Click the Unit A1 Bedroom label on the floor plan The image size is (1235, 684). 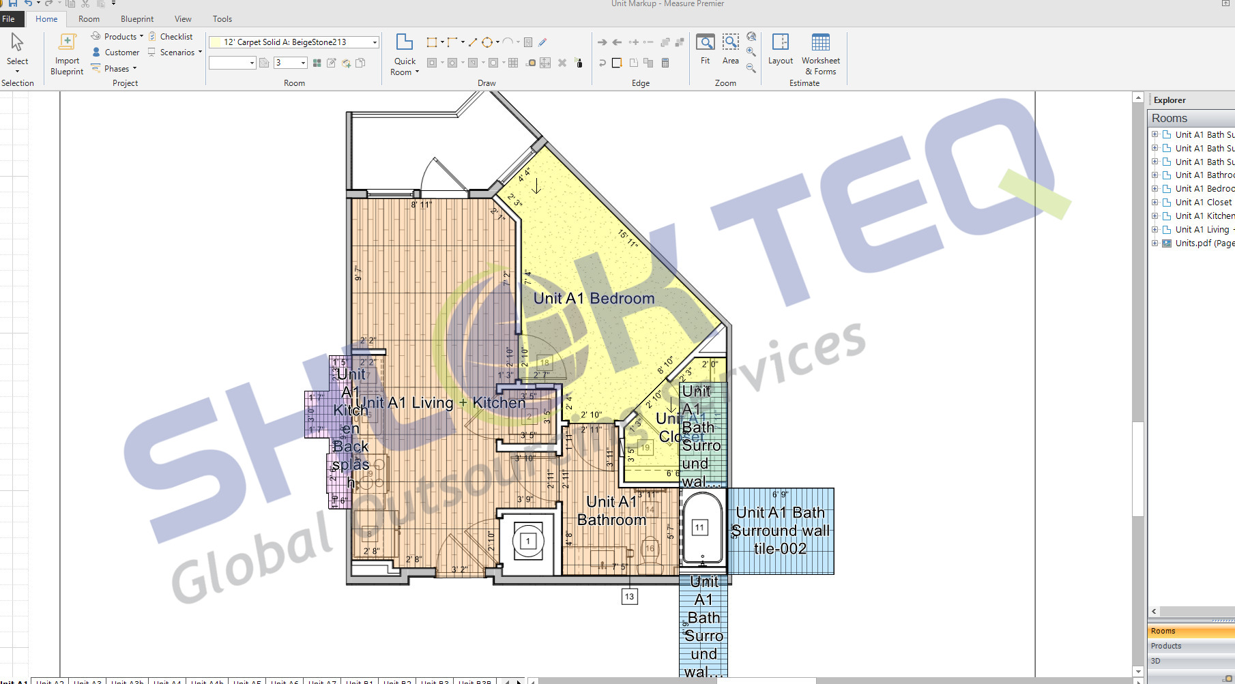coord(594,299)
